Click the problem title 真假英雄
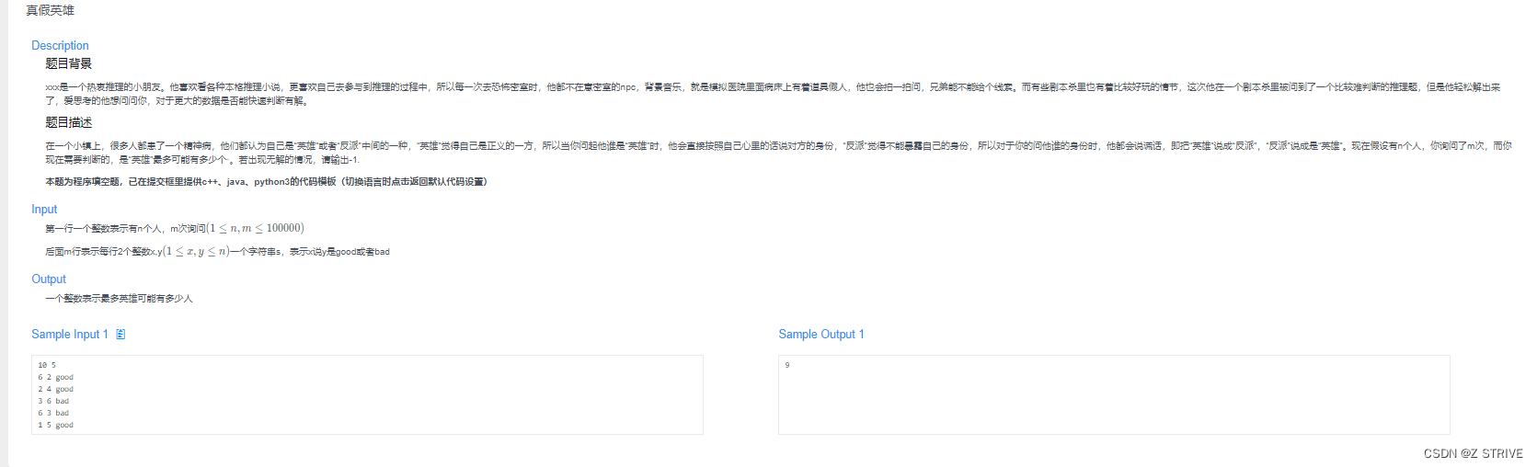1537x467 pixels. click(51, 10)
